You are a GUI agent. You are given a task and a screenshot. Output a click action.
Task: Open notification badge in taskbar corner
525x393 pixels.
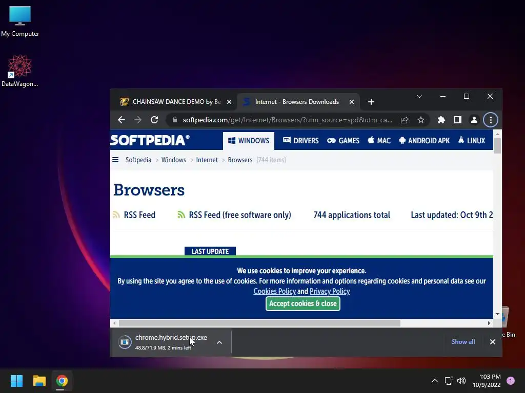[511, 381]
